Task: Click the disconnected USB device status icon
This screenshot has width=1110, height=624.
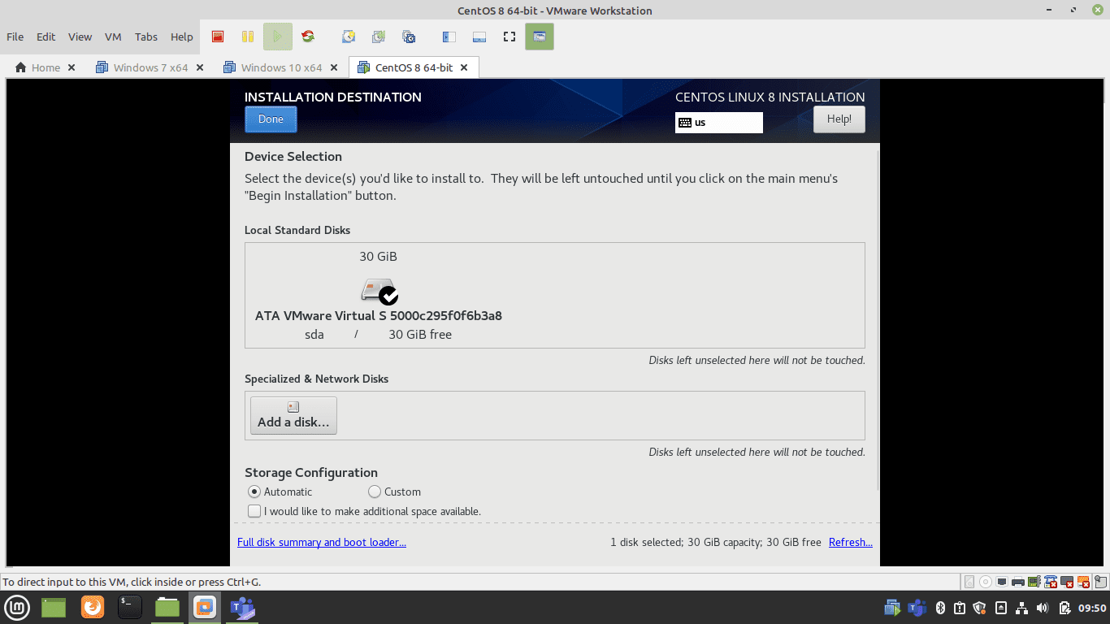Action: click(1050, 582)
